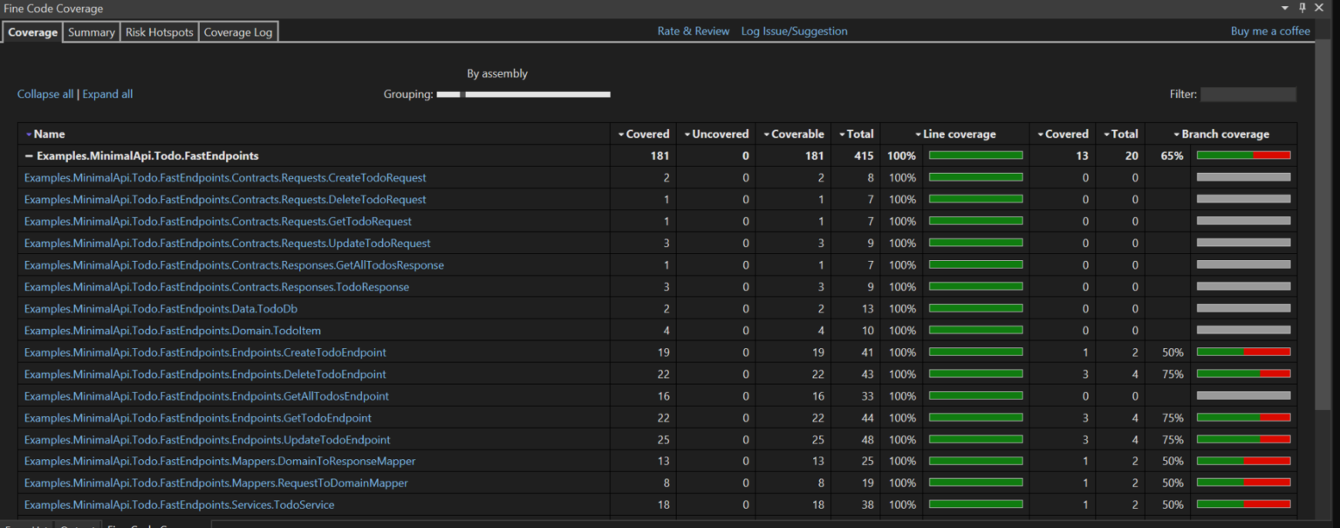Open the Coverage Log tab
Image resolution: width=1340 pixels, height=528 pixels.
[x=237, y=32]
